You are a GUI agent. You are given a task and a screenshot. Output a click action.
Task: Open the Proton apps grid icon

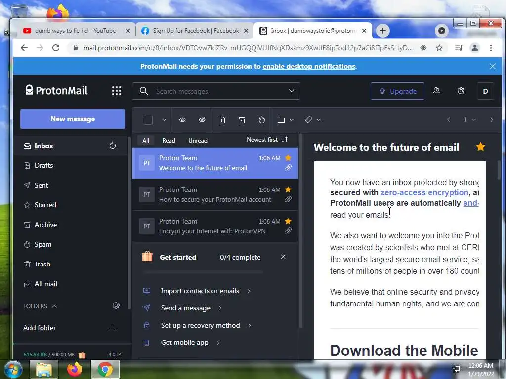(117, 91)
